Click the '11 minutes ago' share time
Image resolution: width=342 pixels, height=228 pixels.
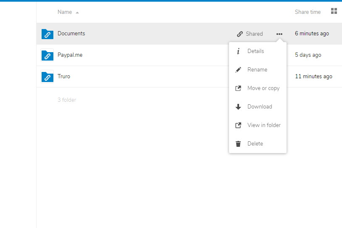[x=314, y=77]
